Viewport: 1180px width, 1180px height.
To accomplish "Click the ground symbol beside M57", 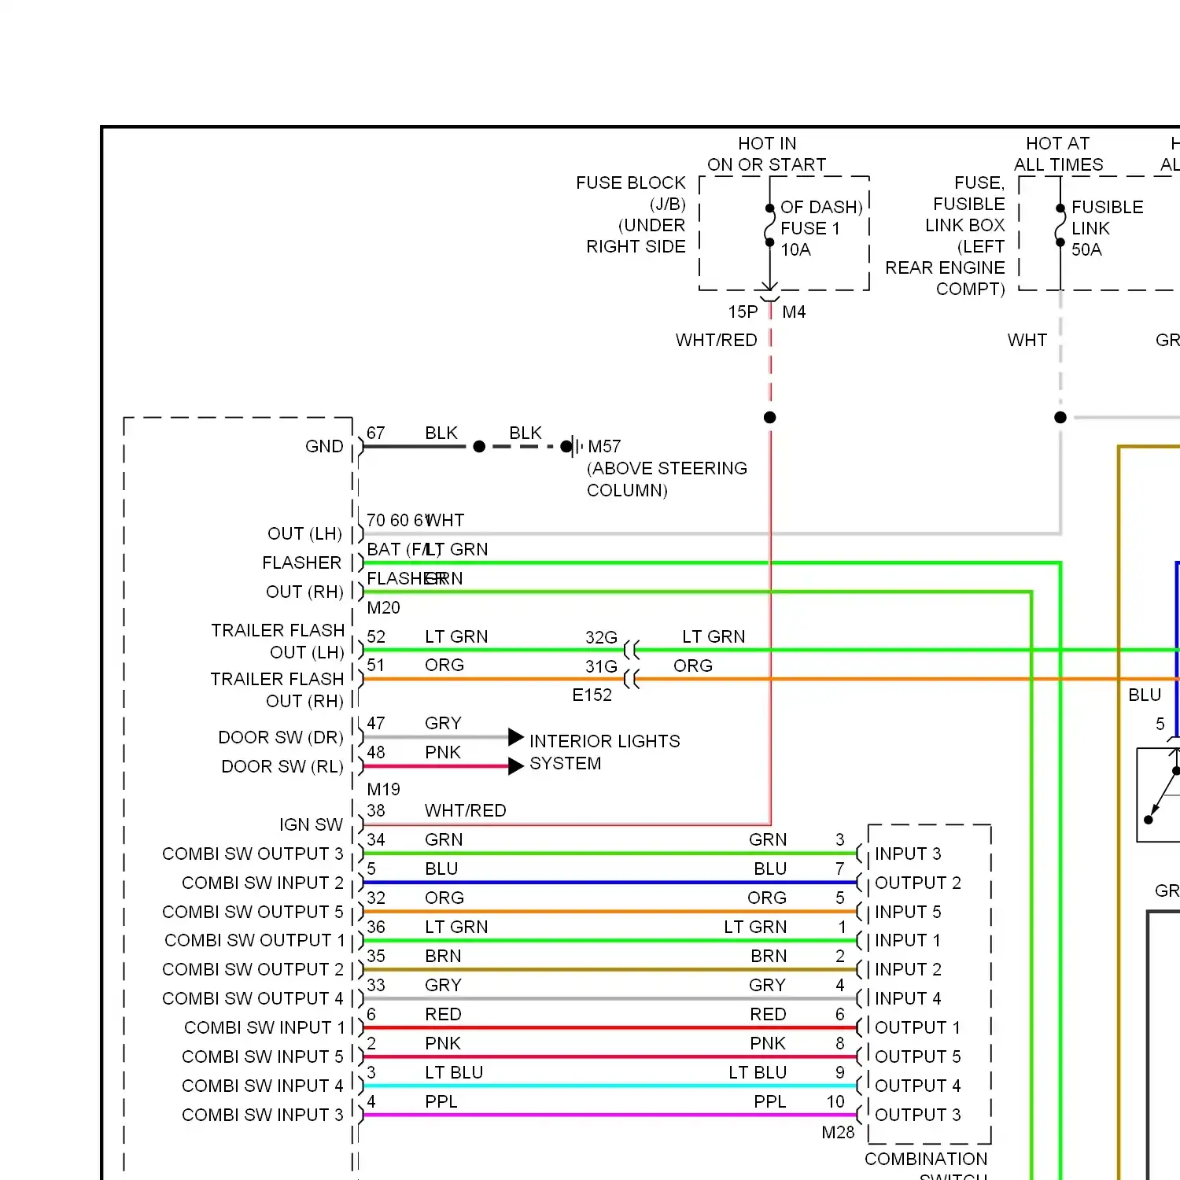I will [x=576, y=446].
